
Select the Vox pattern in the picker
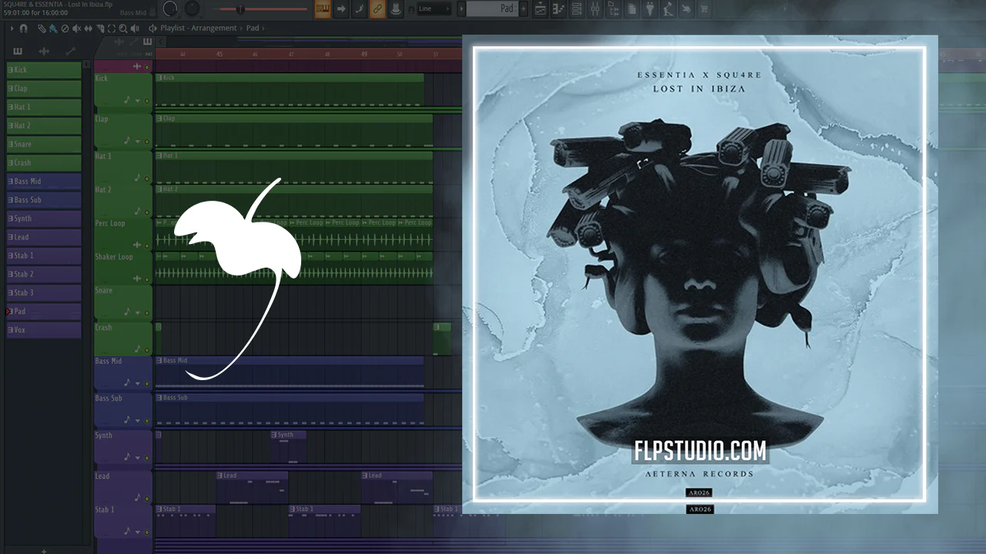(x=44, y=330)
